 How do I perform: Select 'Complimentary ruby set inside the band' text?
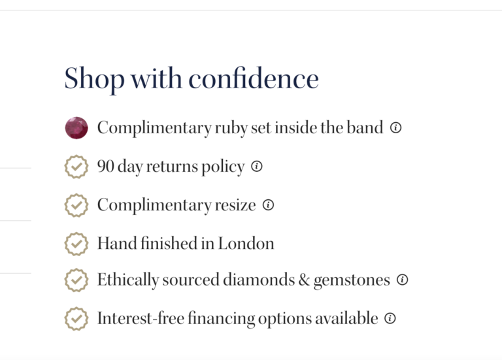[x=240, y=128]
